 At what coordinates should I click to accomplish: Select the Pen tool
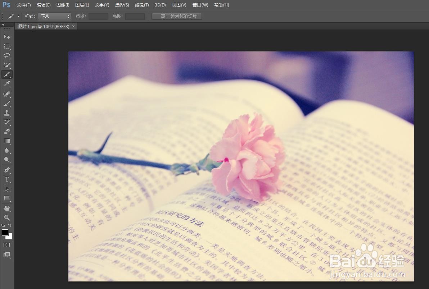coord(7,170)
